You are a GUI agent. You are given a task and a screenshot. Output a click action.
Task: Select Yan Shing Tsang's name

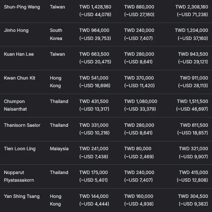22,196
